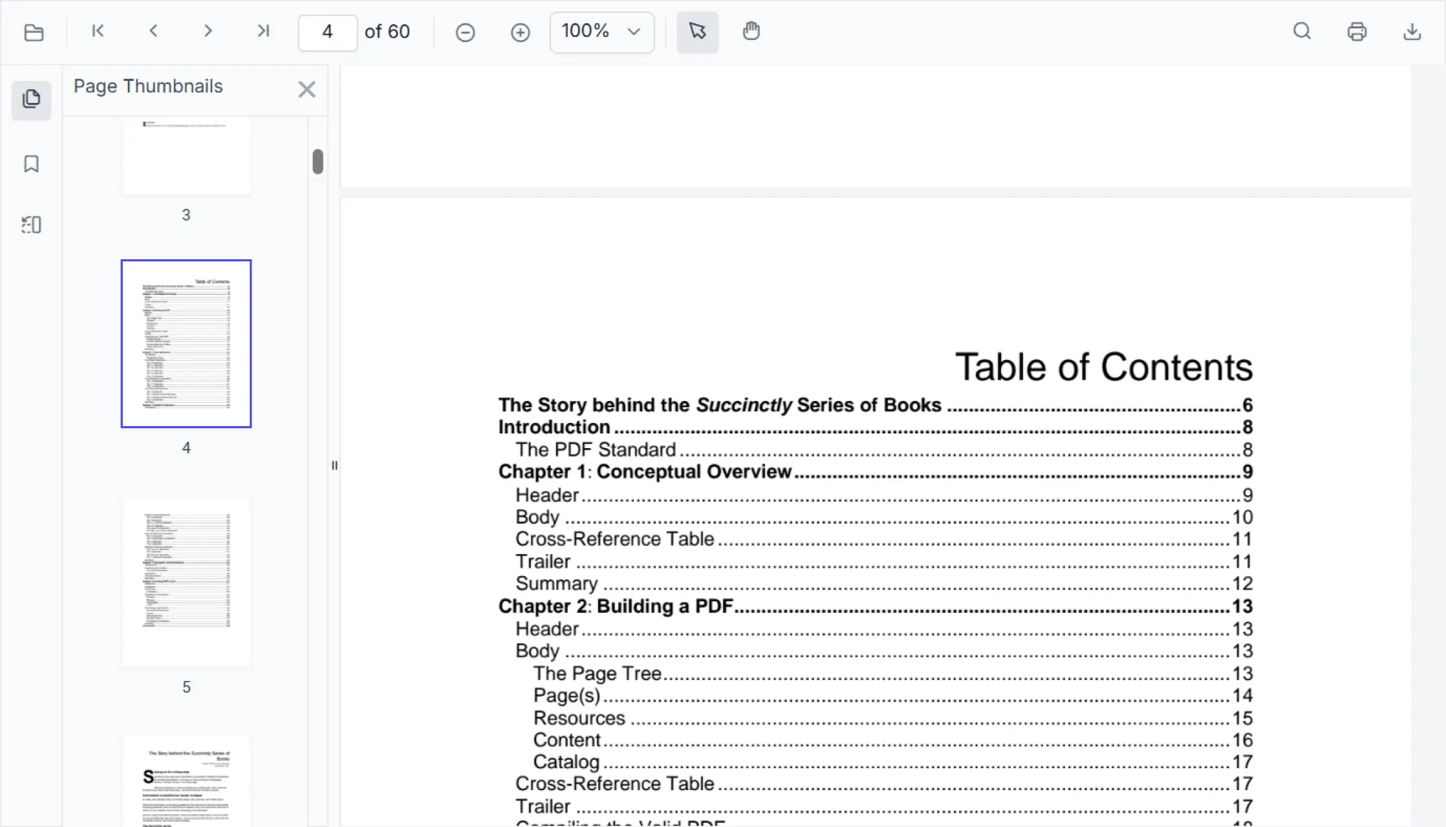Open the bookmarks panel
Viewport: 1446px width, 827px height.
click(x=31, y=164)
